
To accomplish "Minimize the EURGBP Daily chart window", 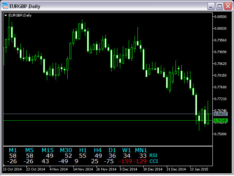I will (x=211, y=6).
